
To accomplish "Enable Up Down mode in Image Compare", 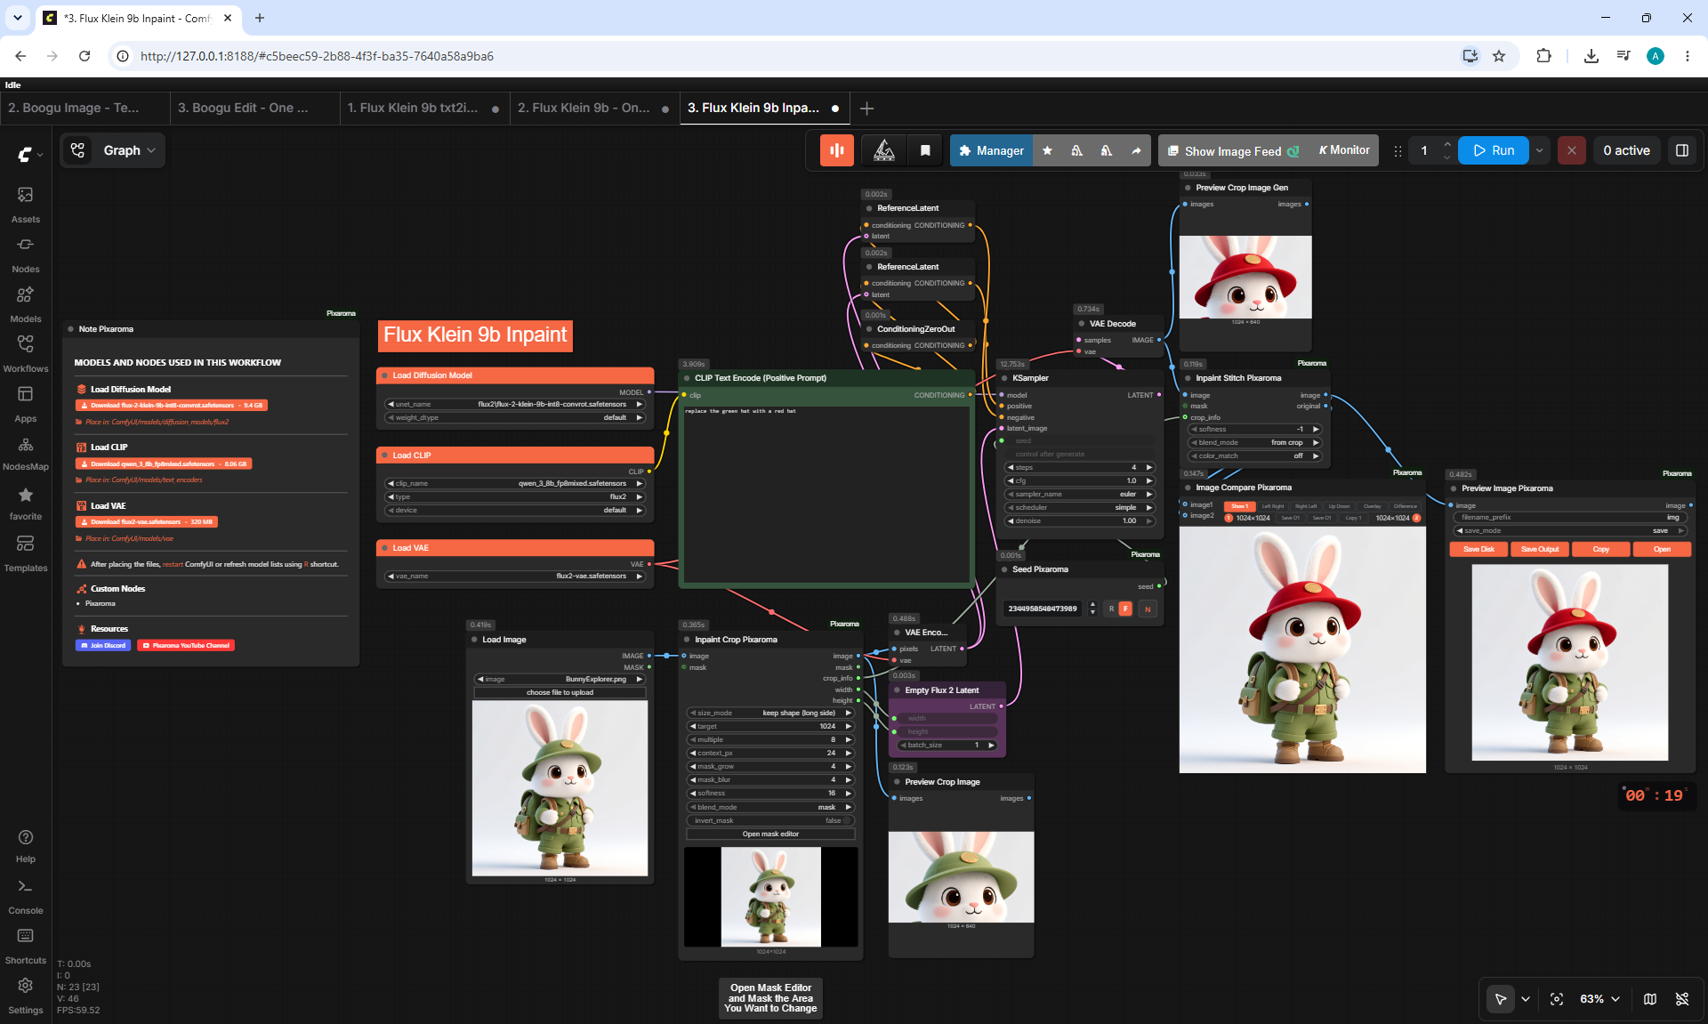I will tap(1339, 506).
